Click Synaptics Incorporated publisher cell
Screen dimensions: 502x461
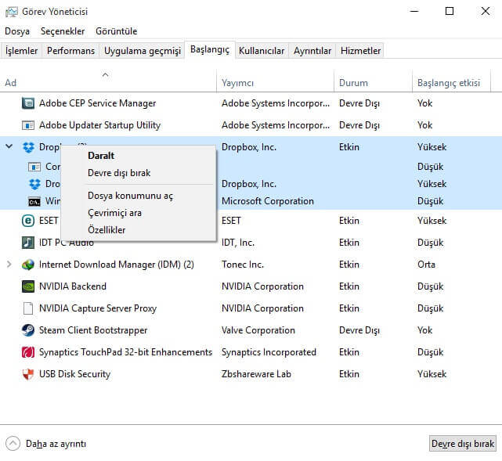pyautogui.click(x=269, y=352)
